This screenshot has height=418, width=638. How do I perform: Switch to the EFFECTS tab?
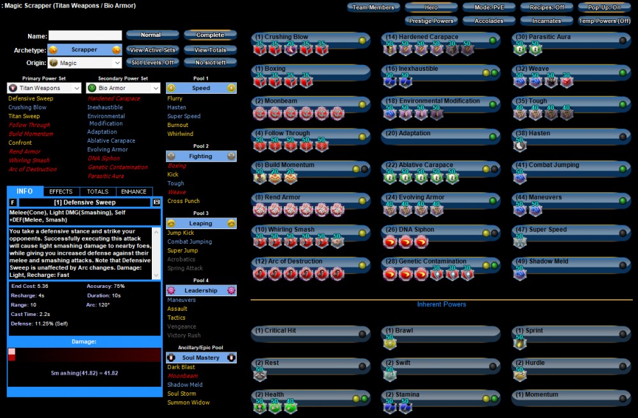click(61, 191)
